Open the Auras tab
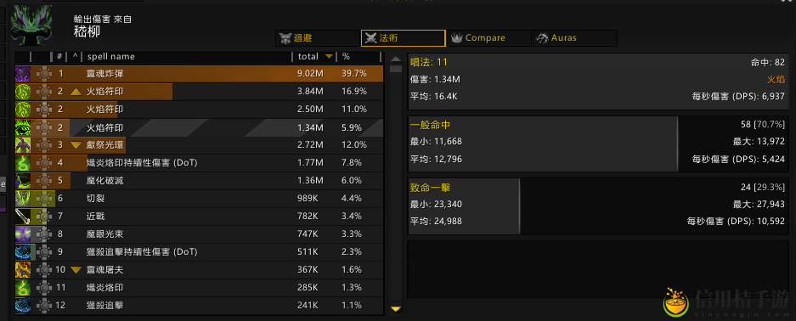 574,38
